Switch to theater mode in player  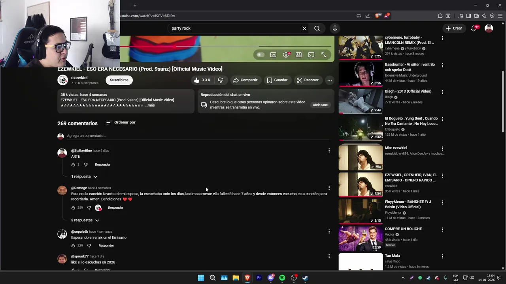click(298, 55)
